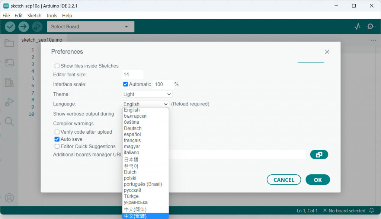Open the Help menu
This screenshot has height=219, width=381.
point(67,16)
